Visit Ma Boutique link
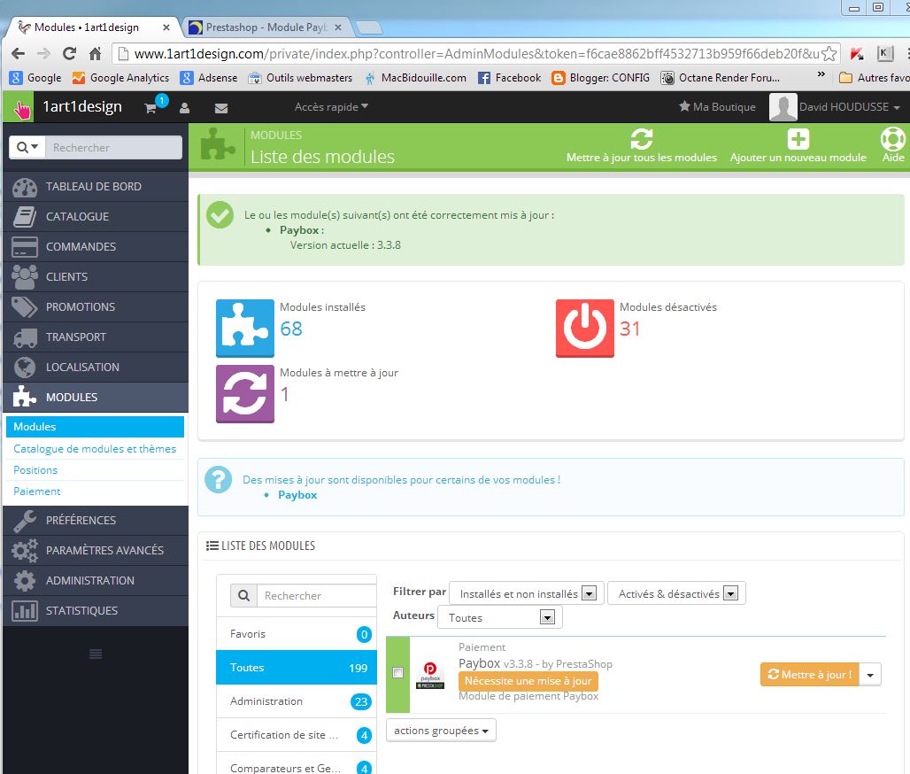This screenshot has width=910, height=774. pos(718,107)
